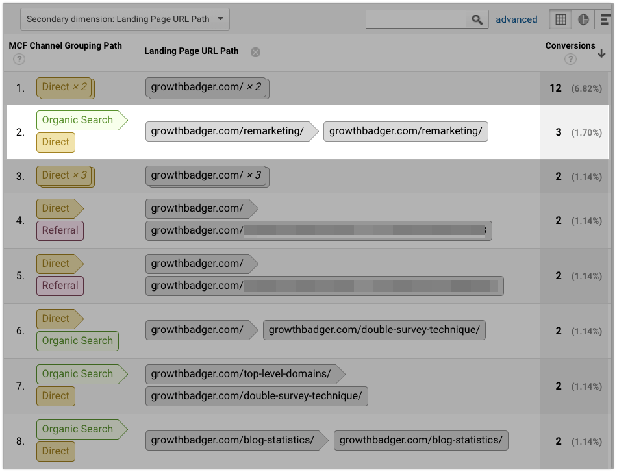The width and height of the screenshot is (617, 472).
Task: Open the advanced filter link
Action: coord(516,19)
